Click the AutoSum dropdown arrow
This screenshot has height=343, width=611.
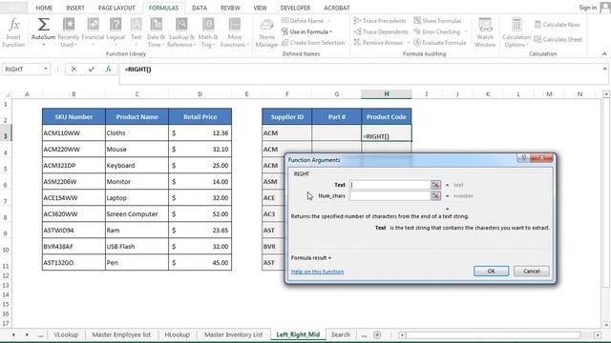coord(43,45)
